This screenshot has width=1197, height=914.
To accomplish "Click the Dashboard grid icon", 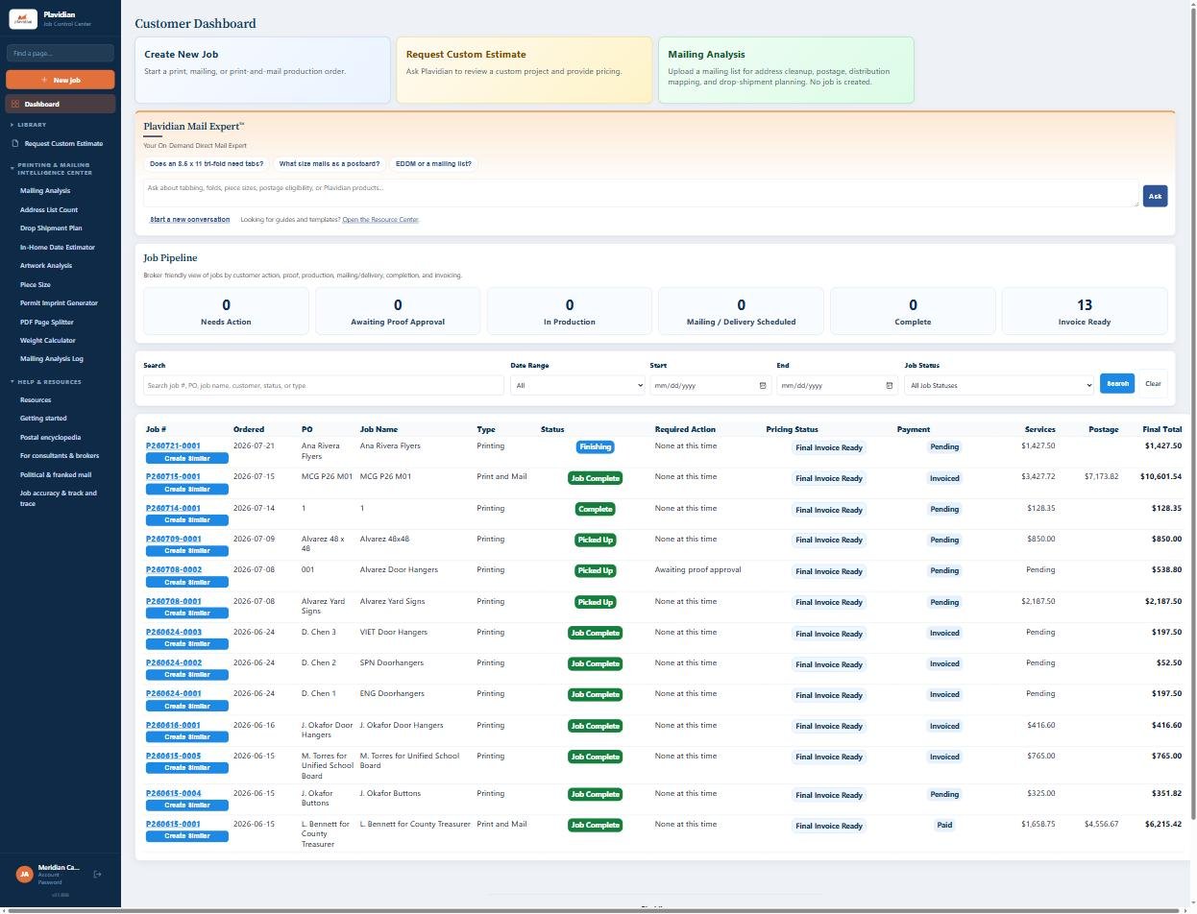I will (15, 104).
